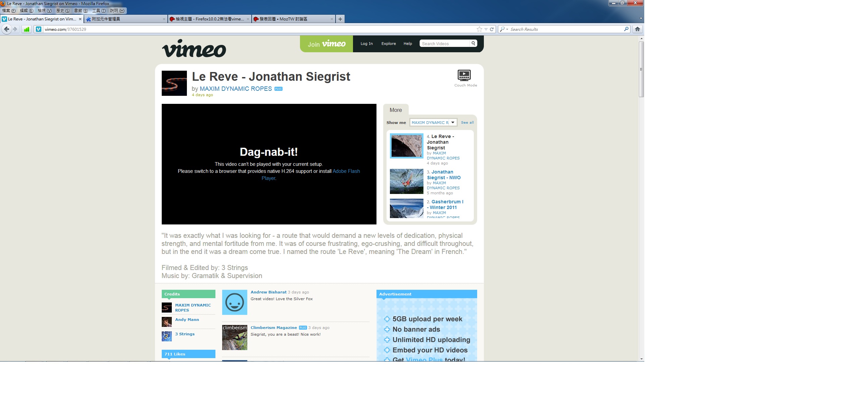Screen dimensions: 859x402
Task: Reload the page with the refresh icon
Action: click(x=492, y=29)
